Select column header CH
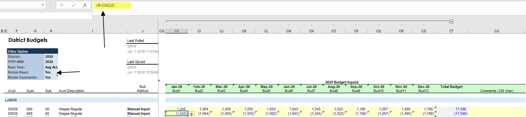 [x=177, y=31]
